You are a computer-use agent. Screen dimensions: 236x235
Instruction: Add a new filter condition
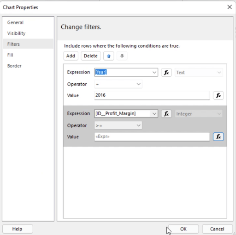click(71, 56)
